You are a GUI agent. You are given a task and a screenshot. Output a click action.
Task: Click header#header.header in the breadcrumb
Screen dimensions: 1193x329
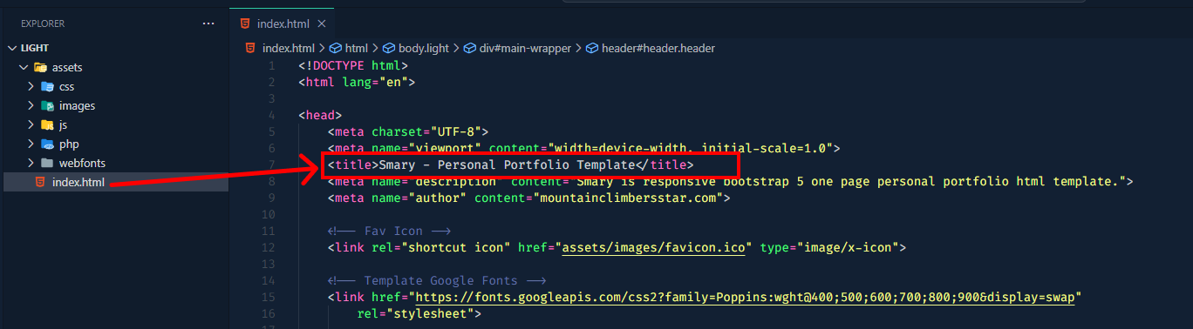click(658, 48)
